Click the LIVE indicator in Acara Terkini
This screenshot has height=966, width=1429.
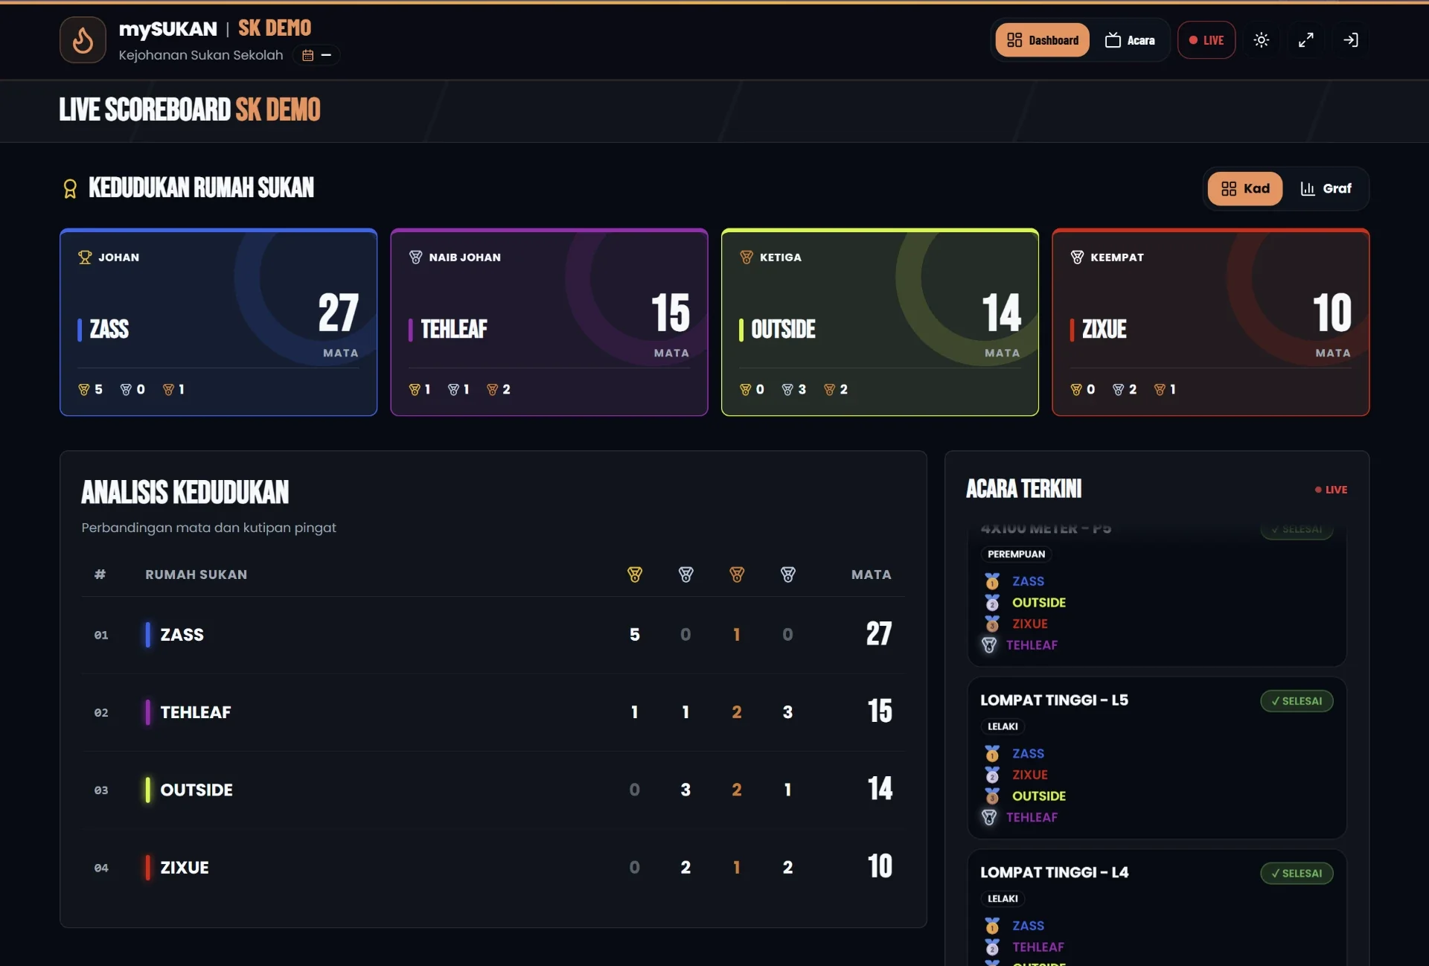(1331, 490)
